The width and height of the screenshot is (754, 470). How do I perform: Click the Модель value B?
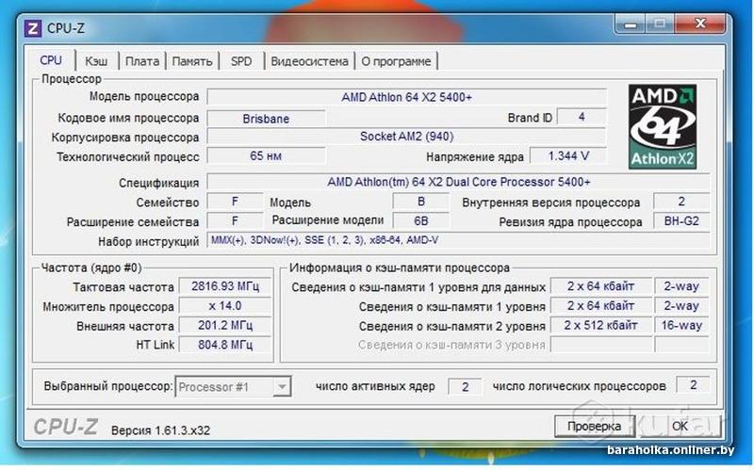pos(421,202)
